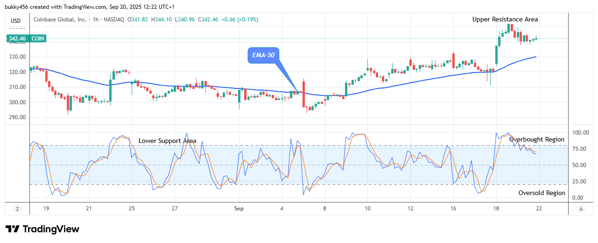
Task: Click the 21 date label on time axis
Action: [88, 209]
